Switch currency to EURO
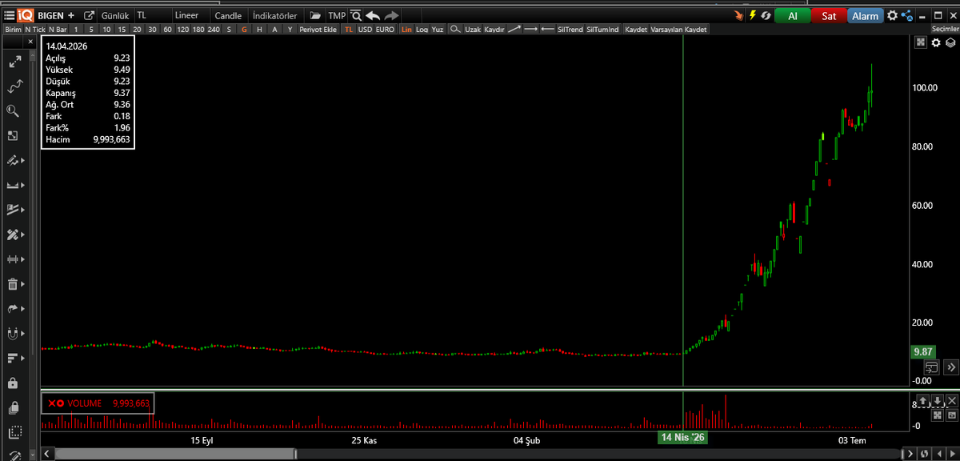The width and height of the screenshot is (960, 461). tap(385, 29)
